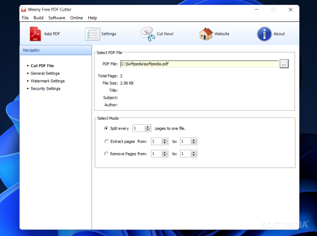Select the Split every radio button

click(x=106, y=128)
